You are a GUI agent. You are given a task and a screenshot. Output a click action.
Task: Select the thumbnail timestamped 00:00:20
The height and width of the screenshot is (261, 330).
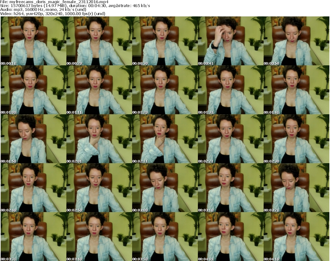click(99, 41)
